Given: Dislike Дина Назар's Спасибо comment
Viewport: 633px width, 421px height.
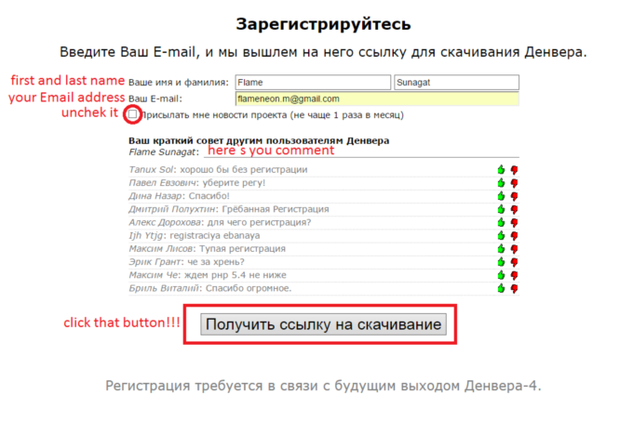Looking at the screenshot, I should point(514,197).
